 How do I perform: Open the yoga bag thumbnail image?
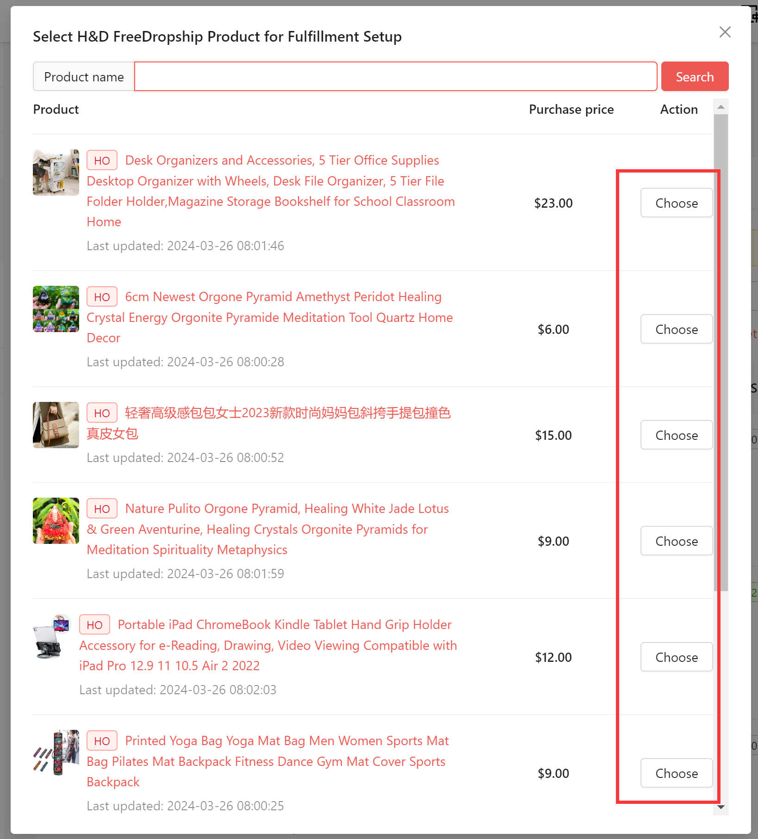pyautogui.click(x=56, y=753)
